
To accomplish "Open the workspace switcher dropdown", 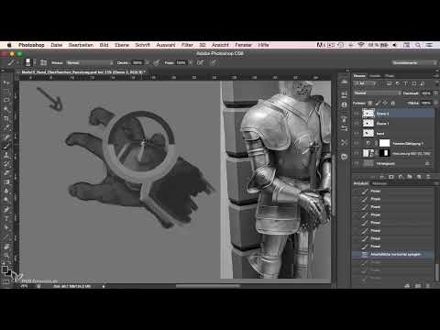I will (414, 62).
